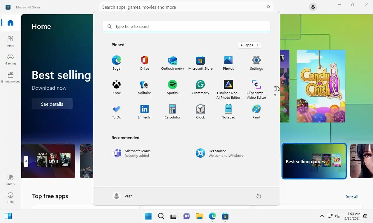Click the Type here to search field
This screenshot has height=223, width=373.
coord(186,26)
